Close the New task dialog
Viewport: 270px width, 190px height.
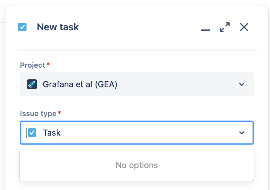pos(244,27)
